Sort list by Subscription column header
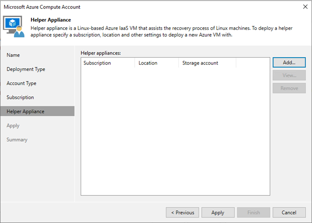 [x=108, y=63]
